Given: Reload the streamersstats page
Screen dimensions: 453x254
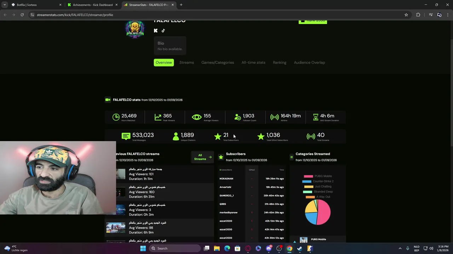Looking at the screenshot, I should [22, 15].
